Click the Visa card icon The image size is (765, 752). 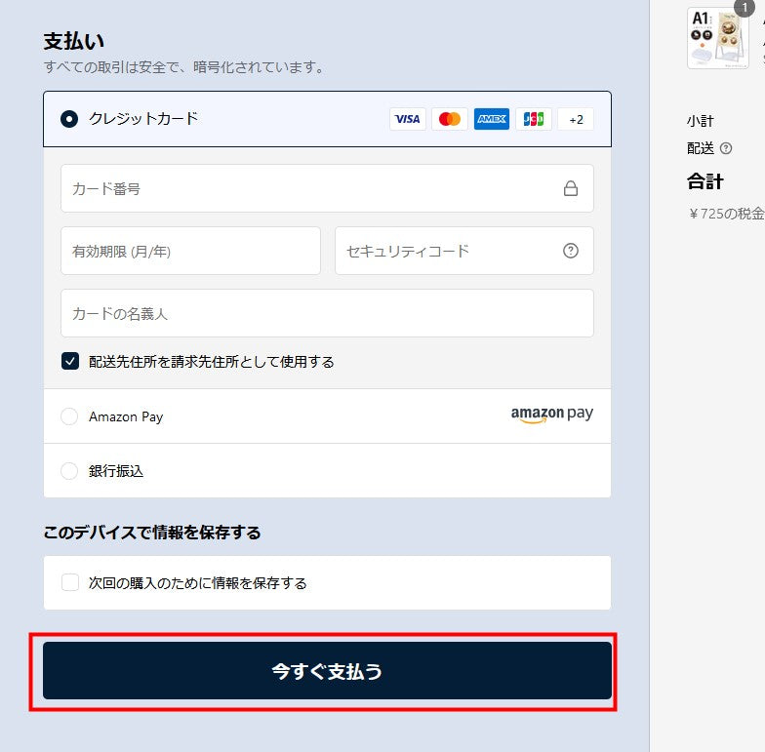click(x=408, y=119)
